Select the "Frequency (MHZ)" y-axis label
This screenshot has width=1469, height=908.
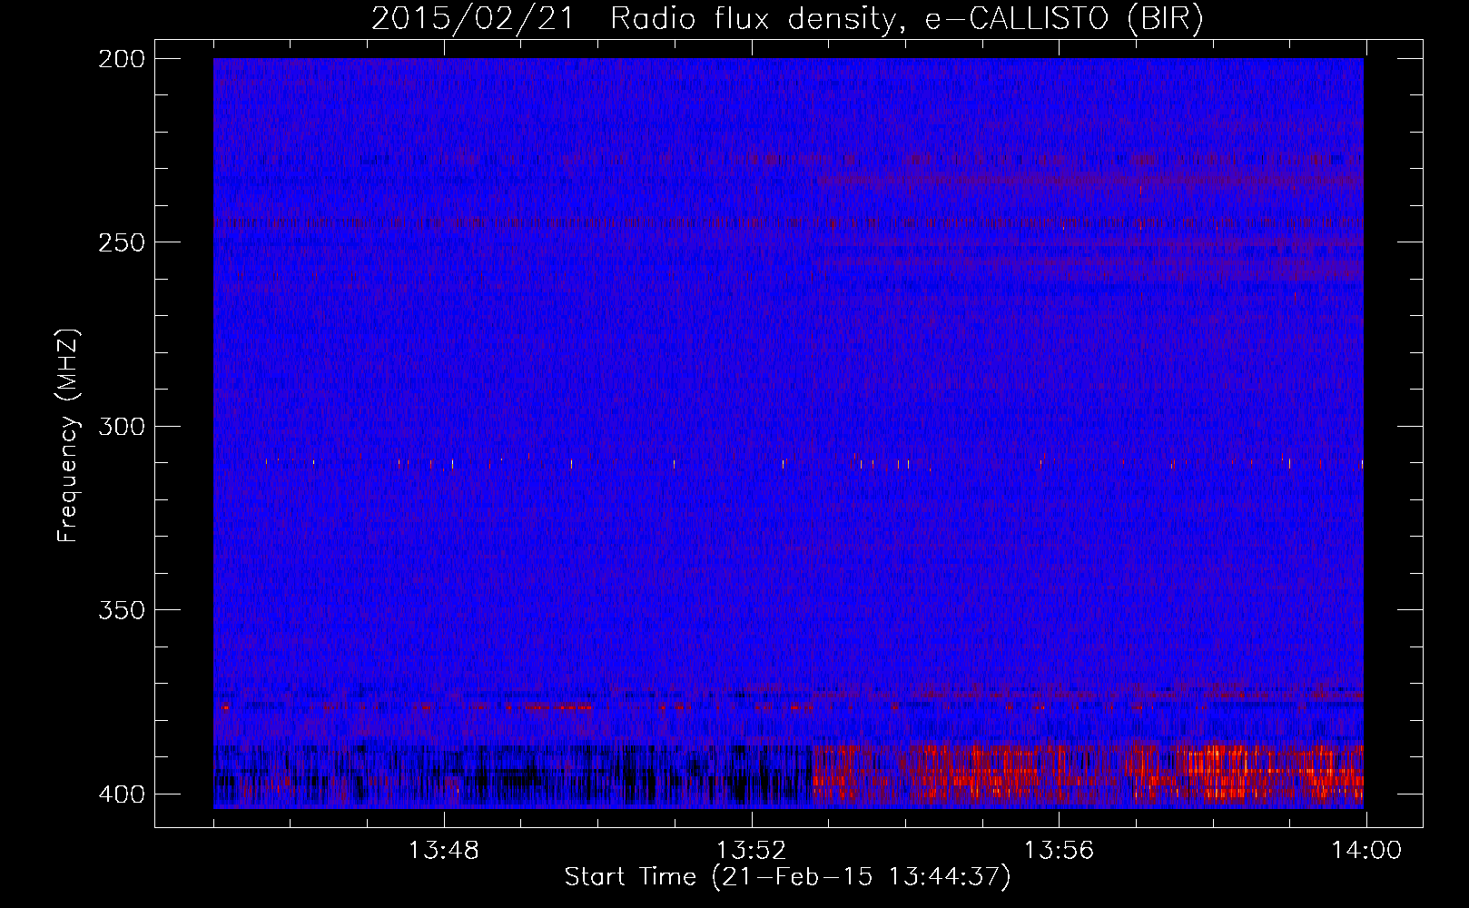tap(68, 436)
